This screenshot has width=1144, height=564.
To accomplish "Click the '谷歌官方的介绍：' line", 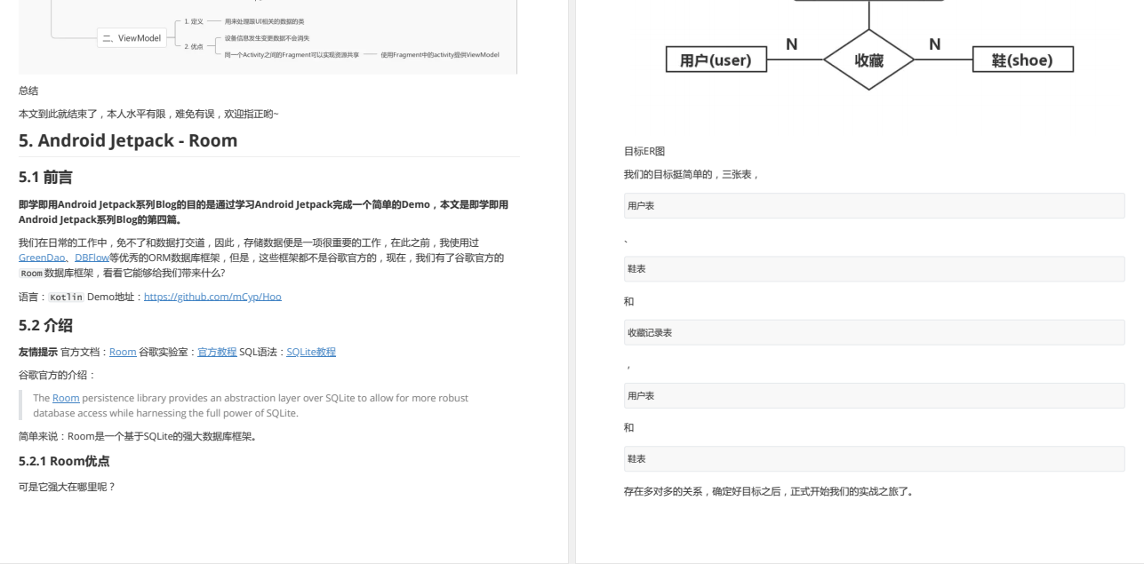I will 57,375.
